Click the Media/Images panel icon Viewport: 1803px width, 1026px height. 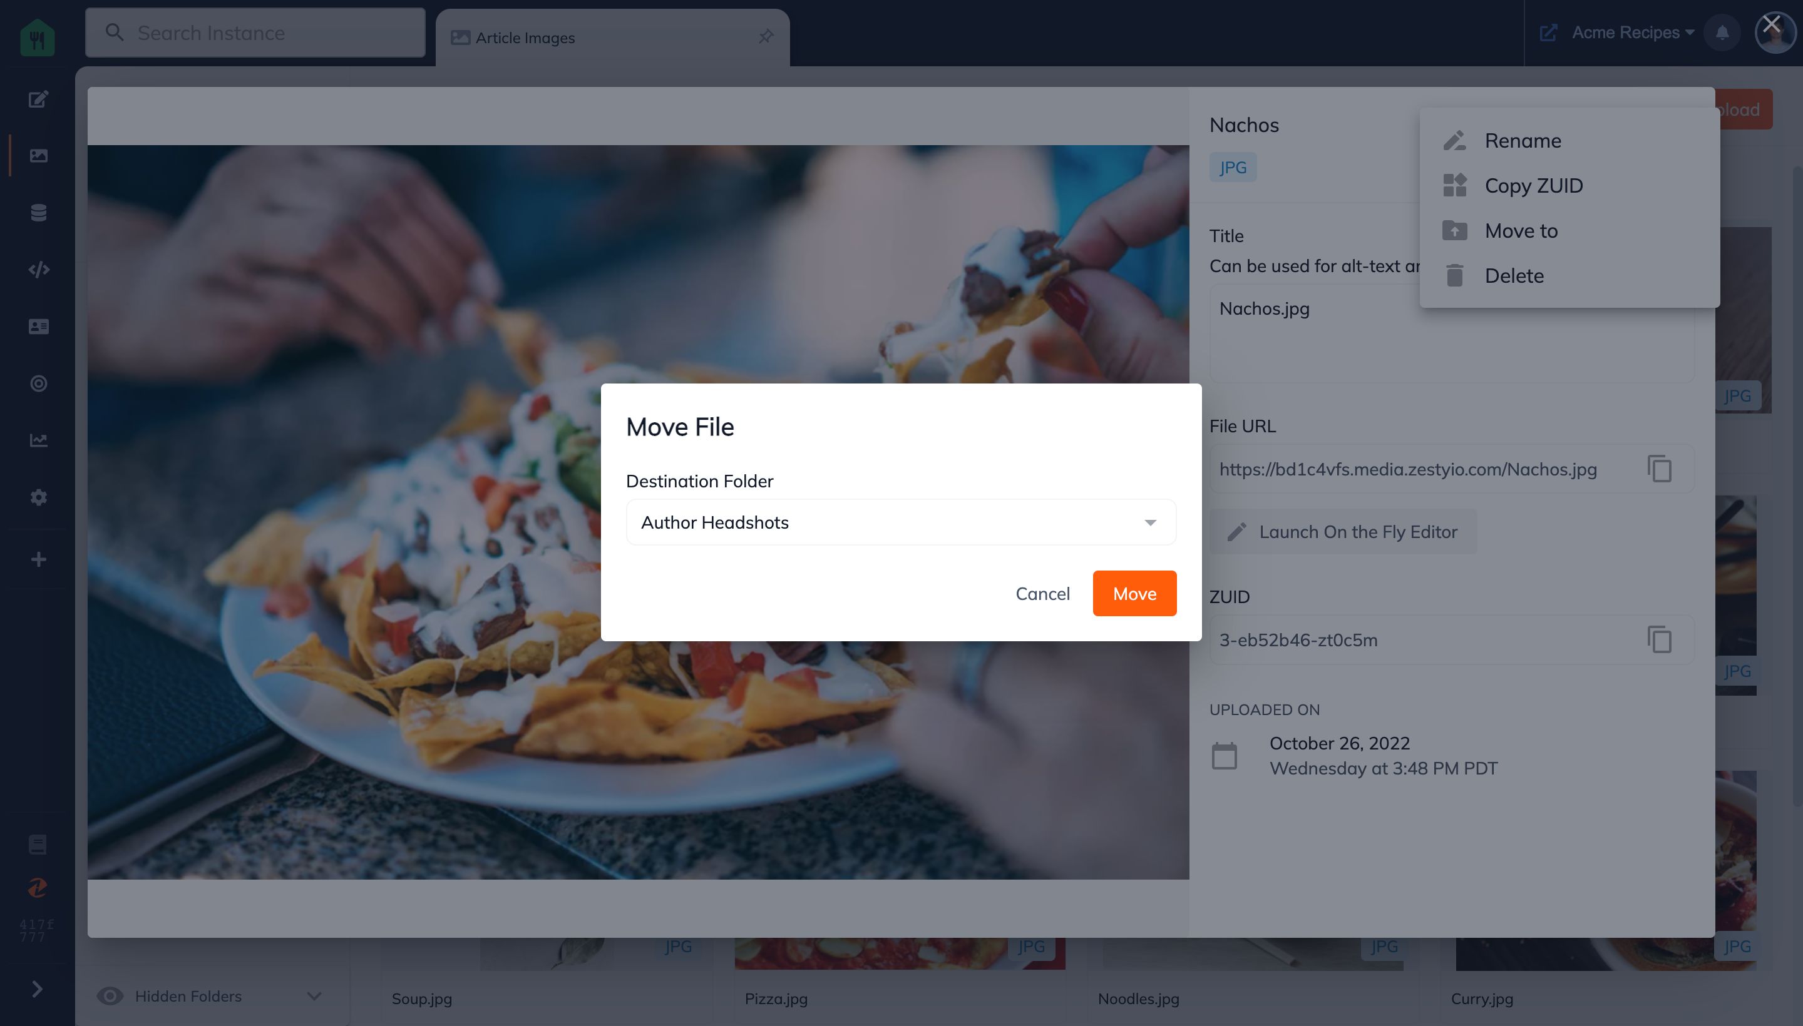point(37,156)
